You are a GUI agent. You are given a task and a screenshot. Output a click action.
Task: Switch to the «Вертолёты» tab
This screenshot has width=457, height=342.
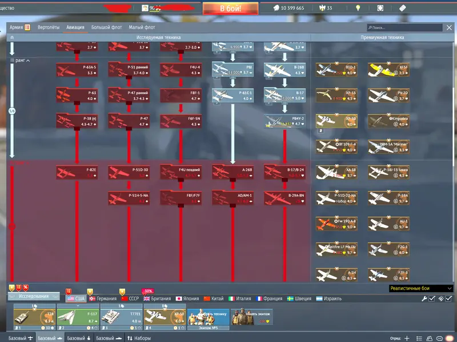[49, 27]
